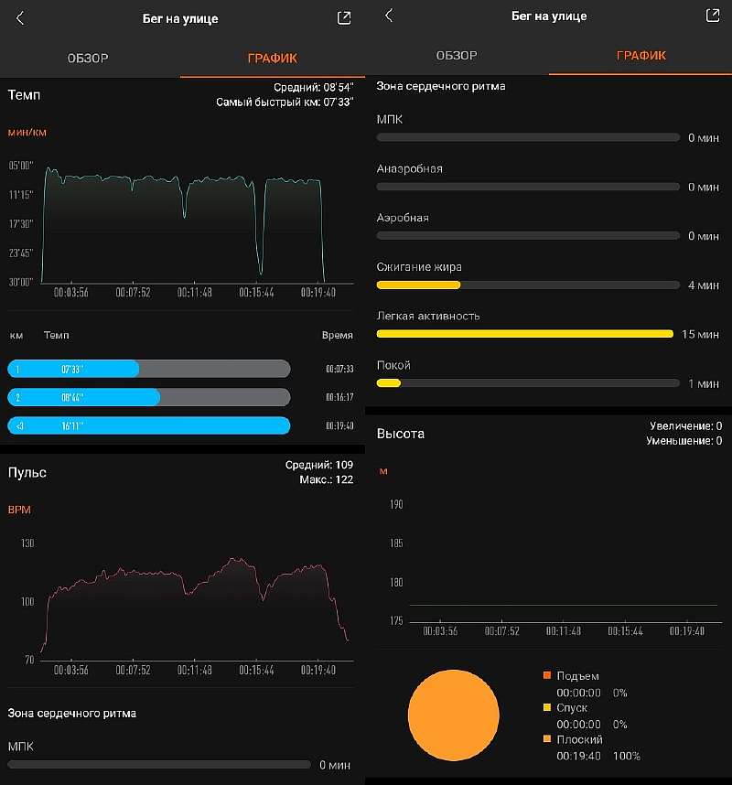Open ОБЗОР tab on the right screen

456,56
